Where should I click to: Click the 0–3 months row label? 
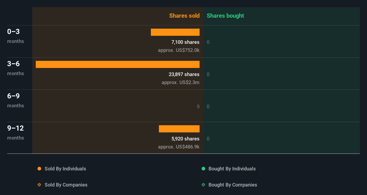tap(16, 36)
